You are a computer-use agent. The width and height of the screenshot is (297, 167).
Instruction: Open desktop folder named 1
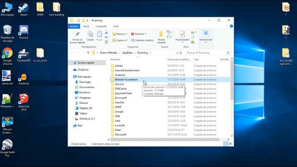(x=286, y=9)
